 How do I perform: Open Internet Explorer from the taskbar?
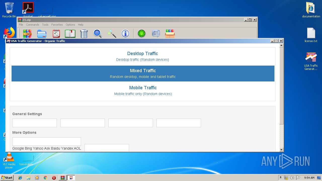click(20, 178)
